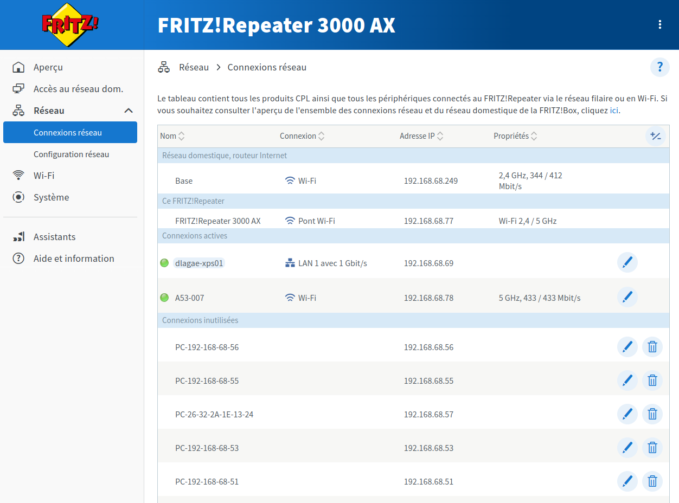Click the network icon in the breadcrumb

point(164,67)
